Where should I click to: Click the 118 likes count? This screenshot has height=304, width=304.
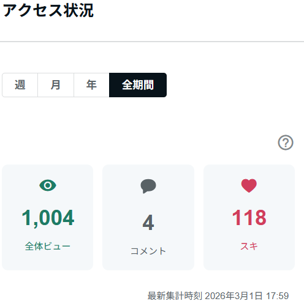coord(249,218)
